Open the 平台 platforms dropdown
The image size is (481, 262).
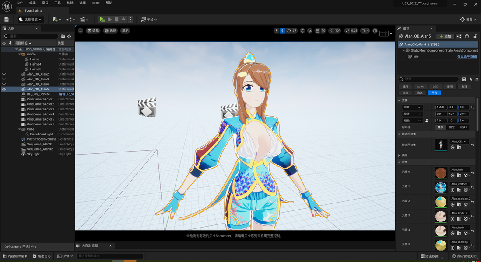[149, 19]
